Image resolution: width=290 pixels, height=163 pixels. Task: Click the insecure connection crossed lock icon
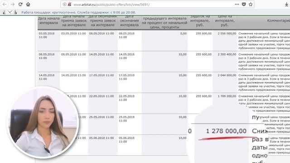[x=69, y=4]
